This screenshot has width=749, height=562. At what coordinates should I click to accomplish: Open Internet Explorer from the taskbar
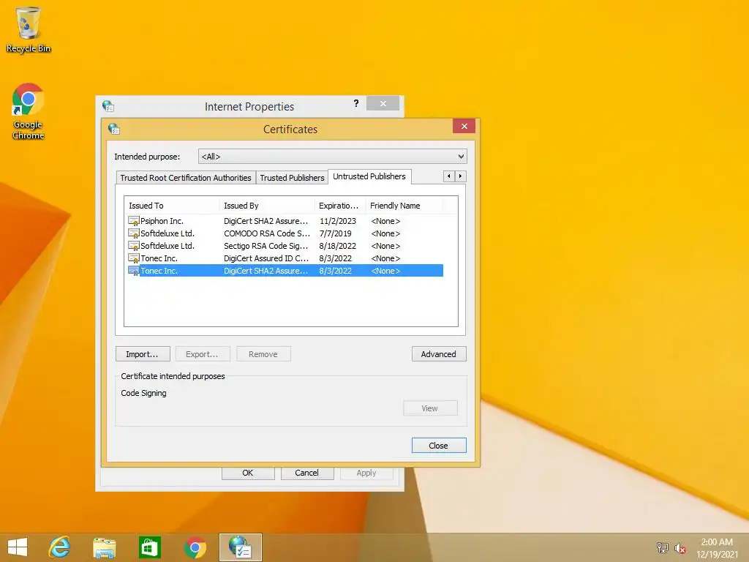point(60,547)
